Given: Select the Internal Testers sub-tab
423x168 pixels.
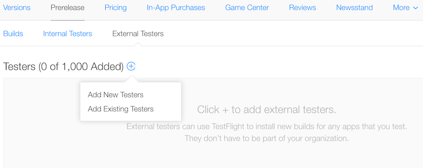Looking at the screenshot, I should click(x=67, y=34).
